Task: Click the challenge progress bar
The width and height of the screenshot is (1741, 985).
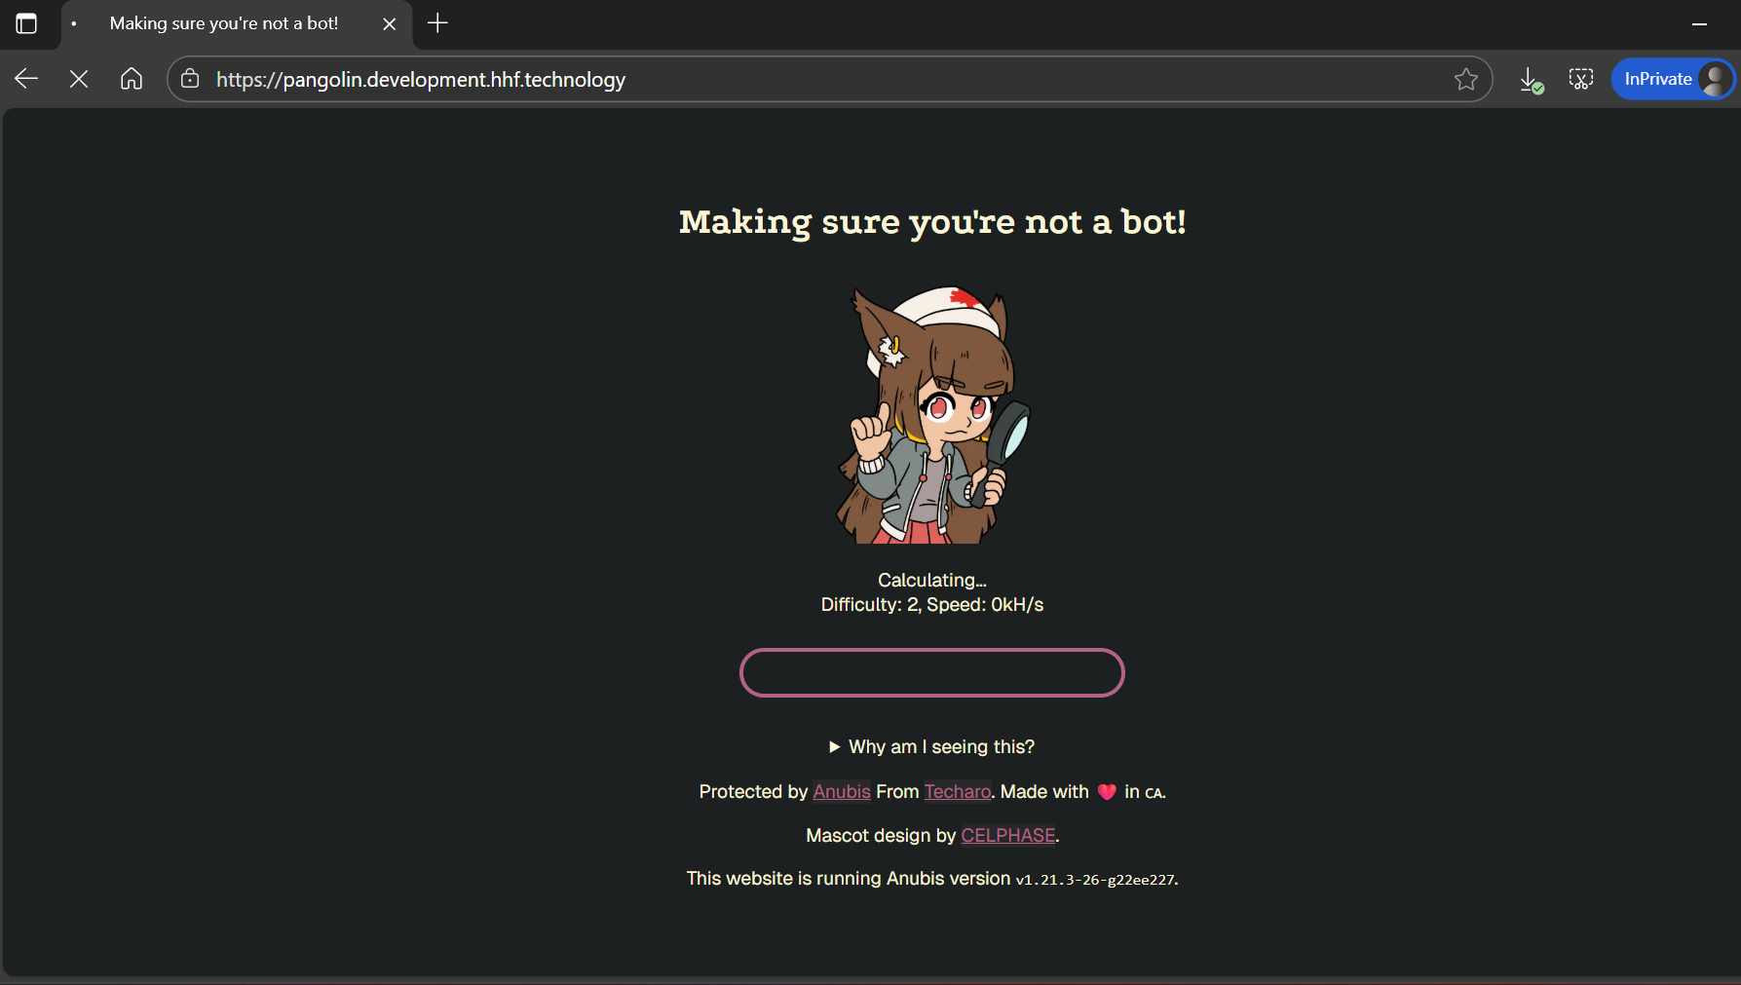Action: click(x=931, y=672)
